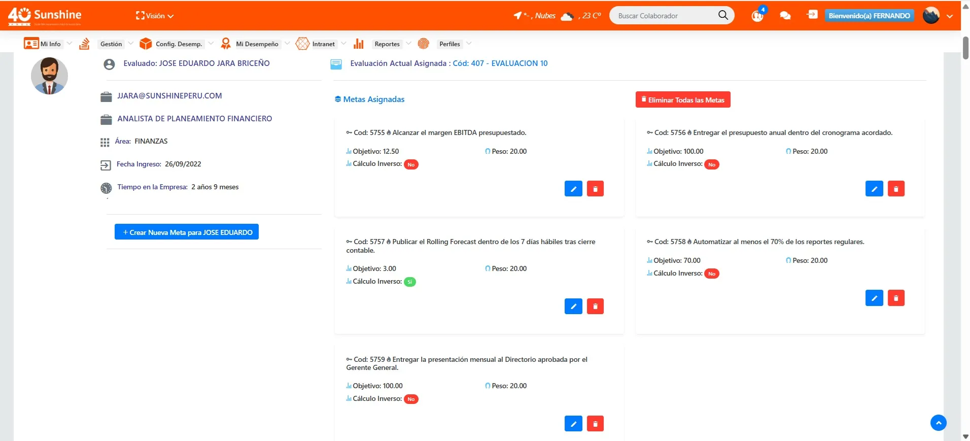The width and height of the screenshot is (970, 441).
Task: Expand the Reportes chevron
Action: [408, 44]
